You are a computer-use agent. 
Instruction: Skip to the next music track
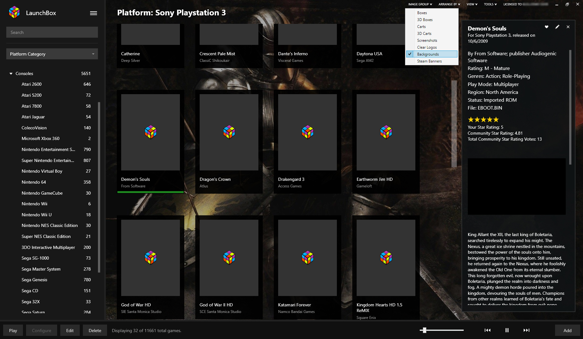click(x=526, y=330)
